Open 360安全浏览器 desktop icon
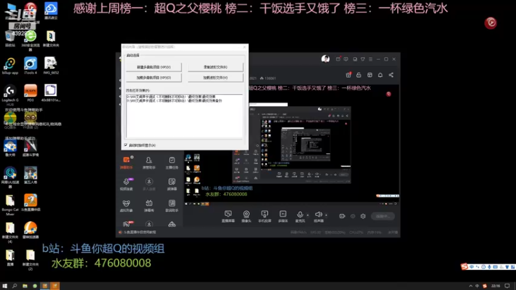The image size is (516, 290). [30, 40]
